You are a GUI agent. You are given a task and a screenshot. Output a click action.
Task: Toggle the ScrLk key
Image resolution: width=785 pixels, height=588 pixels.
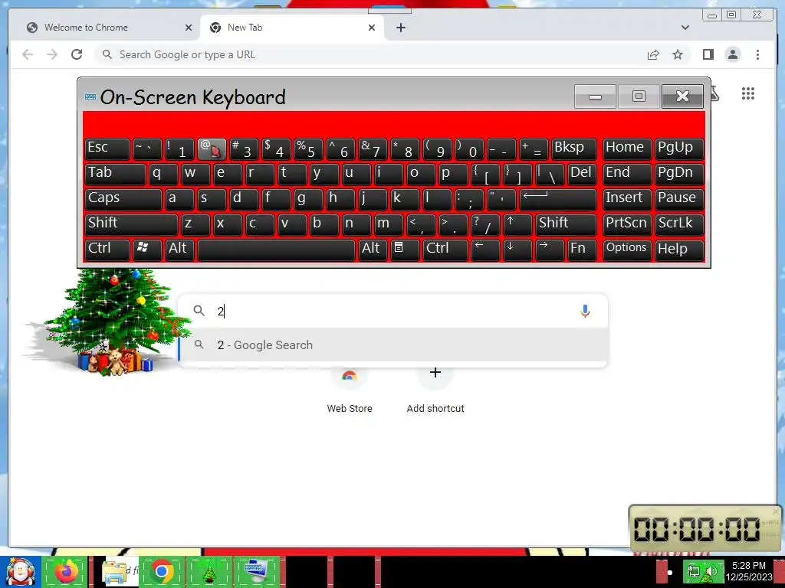point(678,224)
